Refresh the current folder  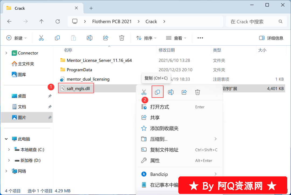pyautogui.click(x=58, y=22)
